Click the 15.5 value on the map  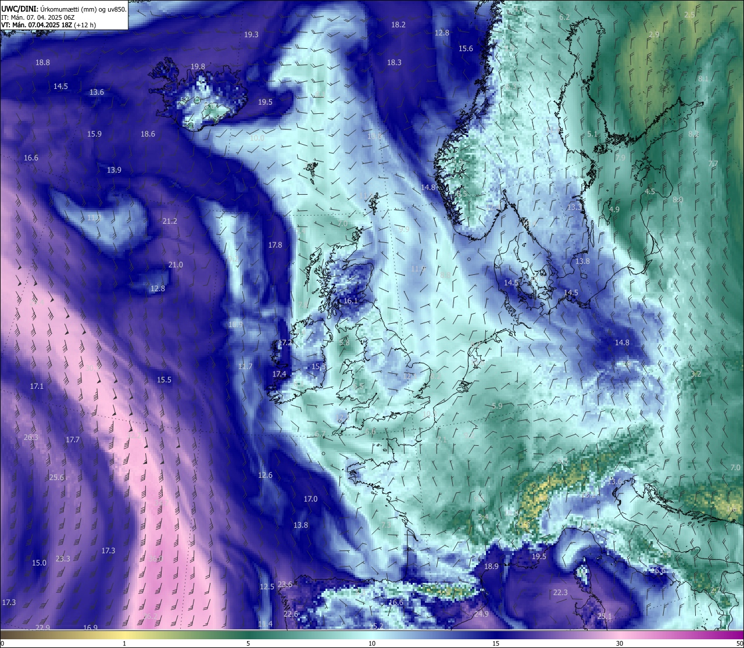pyautogui.click(x=164, y=380)
